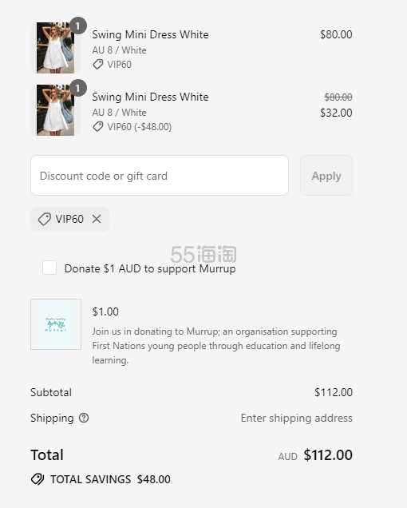Click the tag icon beside first item's VIP60
This screenshot has width=407, height=508.
coord(98,64)
